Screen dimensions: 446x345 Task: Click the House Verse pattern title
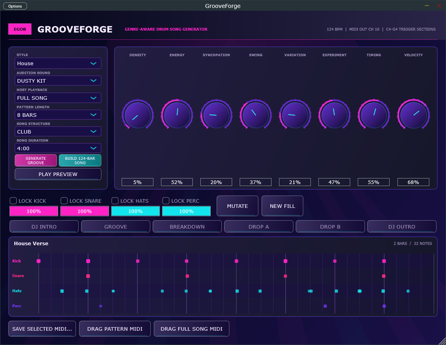[x=31, y=244]
